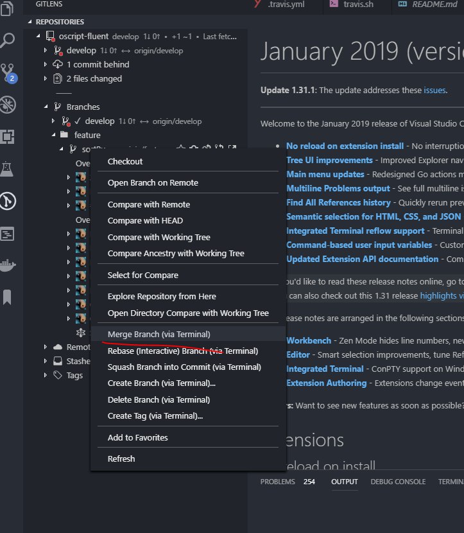The width and height of the screenshot is (464, 533).
Task: Collapse the oscript-fluent repository node
Action: coord(38,36)
